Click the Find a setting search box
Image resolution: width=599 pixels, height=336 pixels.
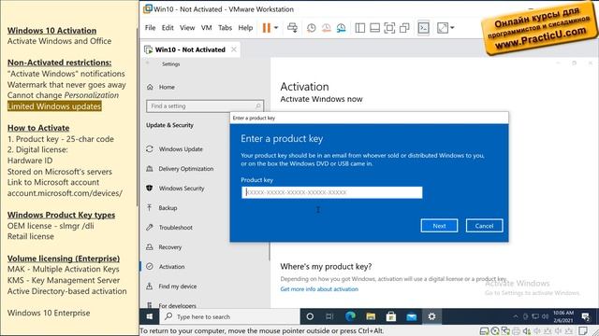click(x=205, y=105)
